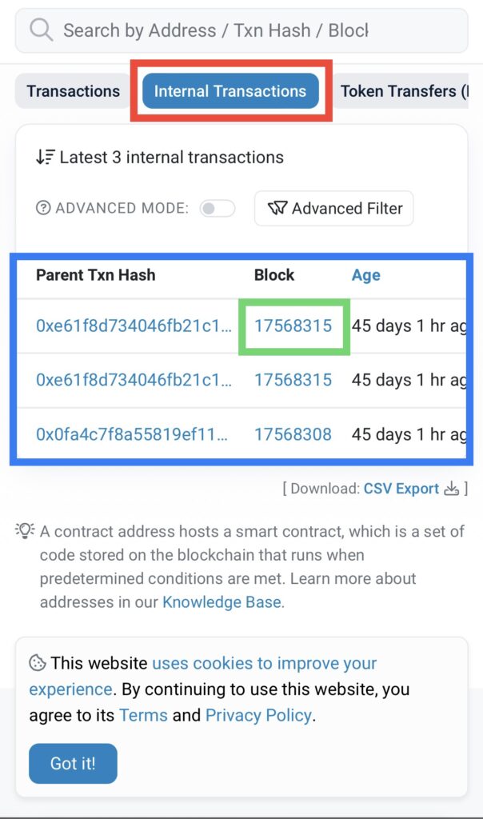This screenshot has width=483, height=819.
Task: Click the Advanced Mode help question icon
Action: click(44, 209)
